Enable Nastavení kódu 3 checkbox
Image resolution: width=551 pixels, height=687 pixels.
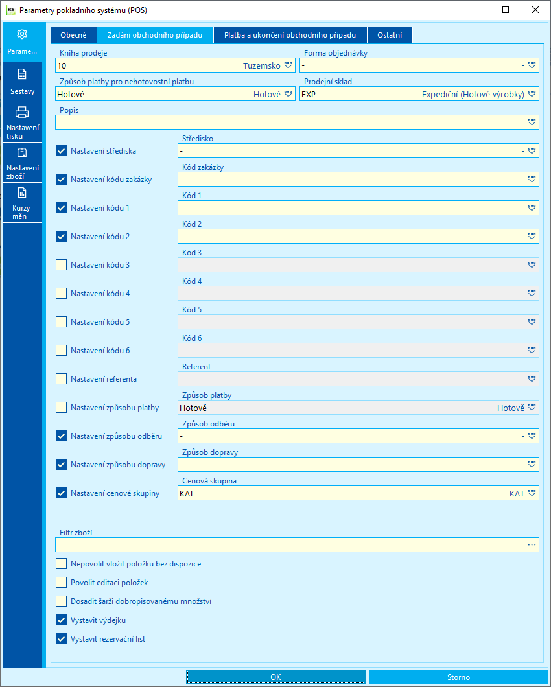pos(62,265)
